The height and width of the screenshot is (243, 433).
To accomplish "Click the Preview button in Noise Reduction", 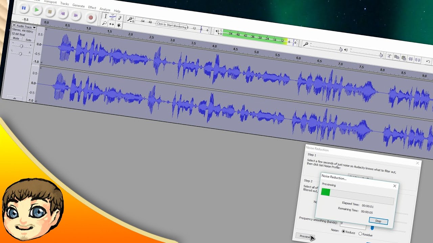I will click(305, 236).
